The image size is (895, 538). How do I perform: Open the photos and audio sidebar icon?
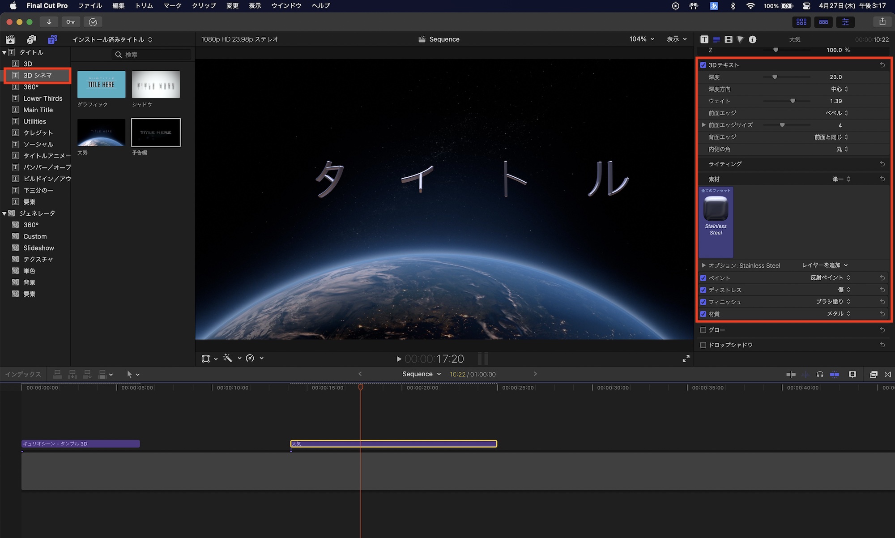pyautogui.click(x=31, y=39)
